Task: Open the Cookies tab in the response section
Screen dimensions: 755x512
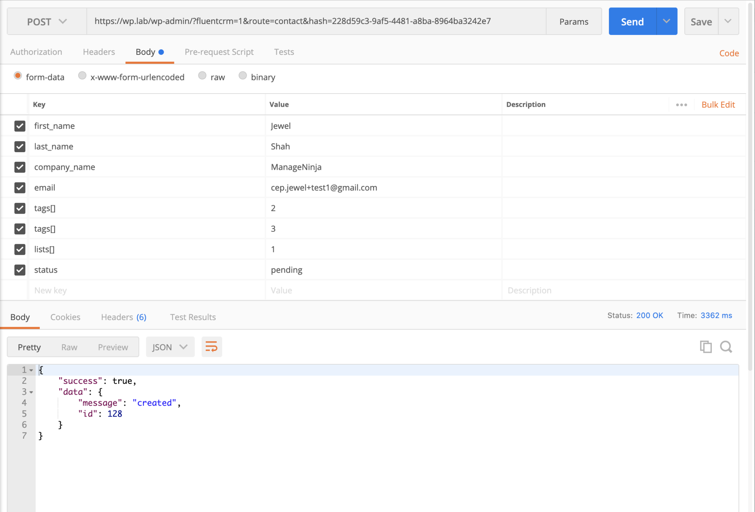Action: coord(65,317)
